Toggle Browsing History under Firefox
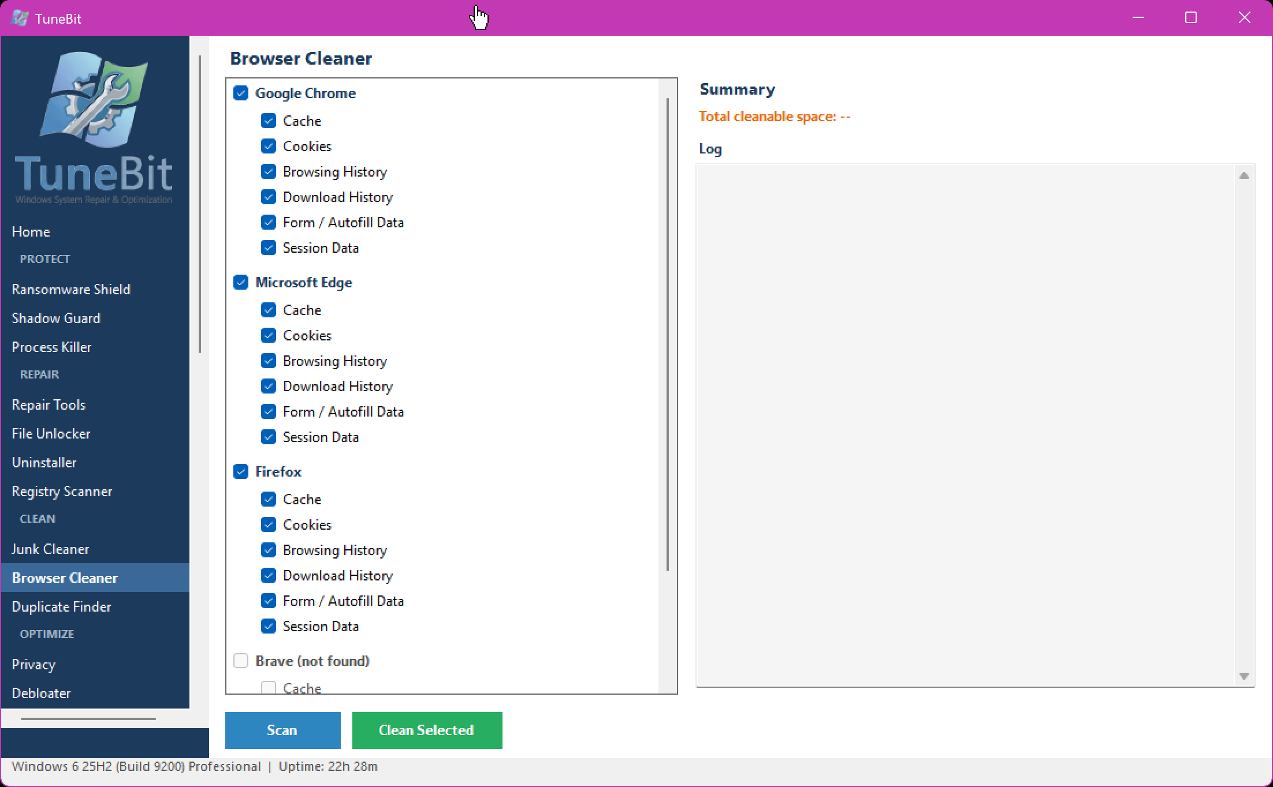The image size is (1273, 787). click(269, 550)
